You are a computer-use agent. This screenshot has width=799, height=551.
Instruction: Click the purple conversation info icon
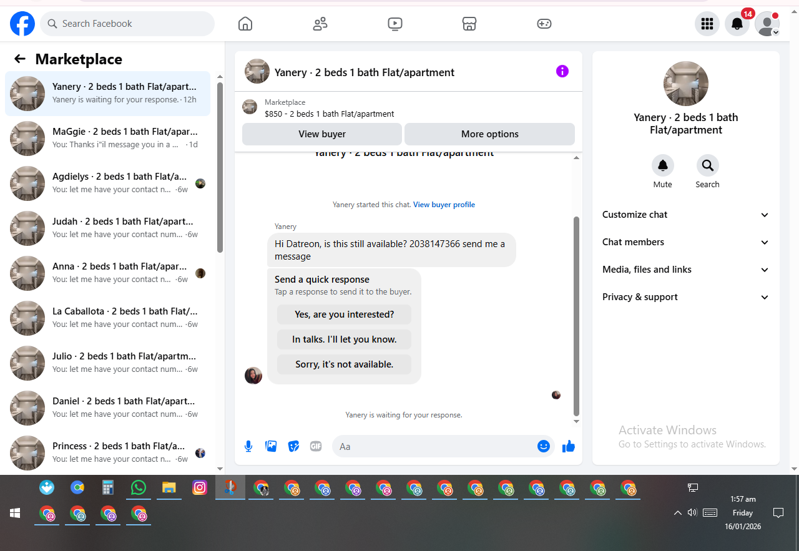point(562,71)
